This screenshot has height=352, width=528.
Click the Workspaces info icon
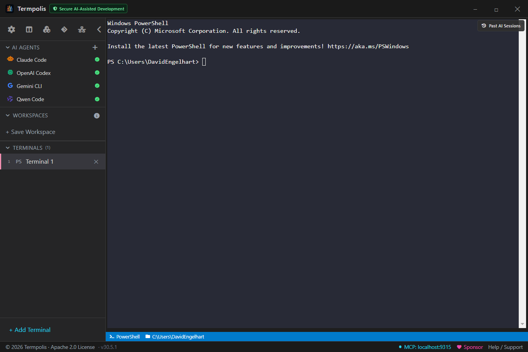point(97,116)
